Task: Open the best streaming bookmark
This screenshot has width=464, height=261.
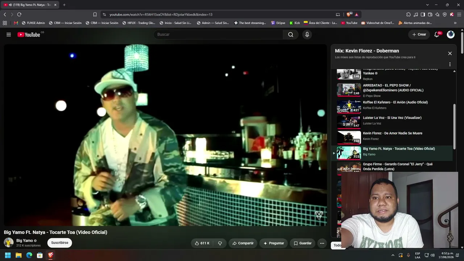Action: click(x=250, y=23)
